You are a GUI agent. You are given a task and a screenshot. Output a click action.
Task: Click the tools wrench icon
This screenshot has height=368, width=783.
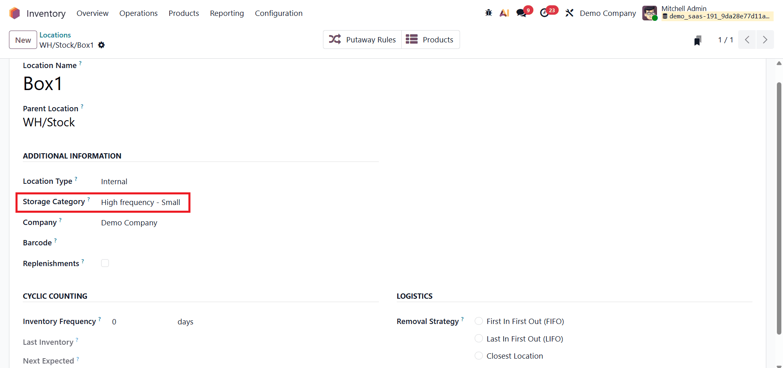(x=569, y=13)
